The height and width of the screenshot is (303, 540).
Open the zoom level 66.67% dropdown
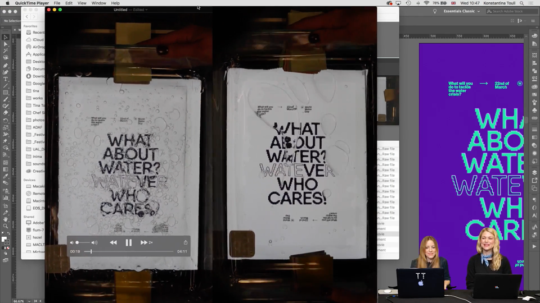click(22, 301)
